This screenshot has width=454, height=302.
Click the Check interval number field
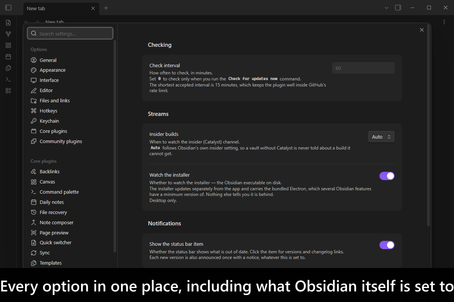(363, 68)
